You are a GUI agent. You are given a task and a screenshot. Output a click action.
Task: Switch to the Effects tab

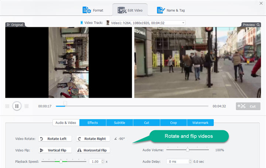coord(93,122)
